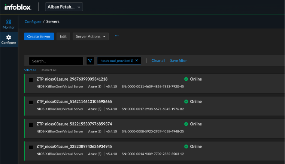Click the Create Server button
The height and width of the screenshot is (164, 285).
click(39, 36)
